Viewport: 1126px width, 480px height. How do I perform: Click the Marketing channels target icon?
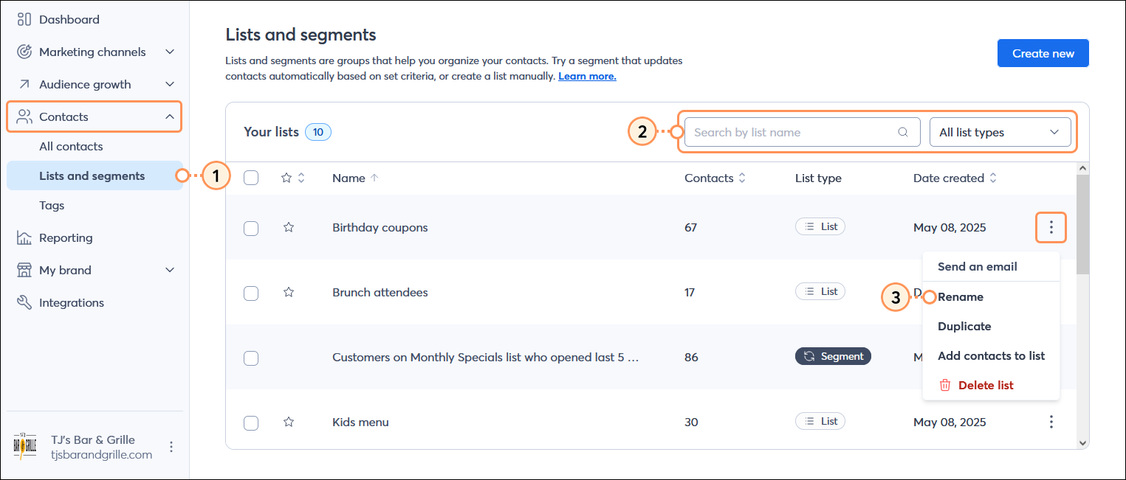pos(24,52)
